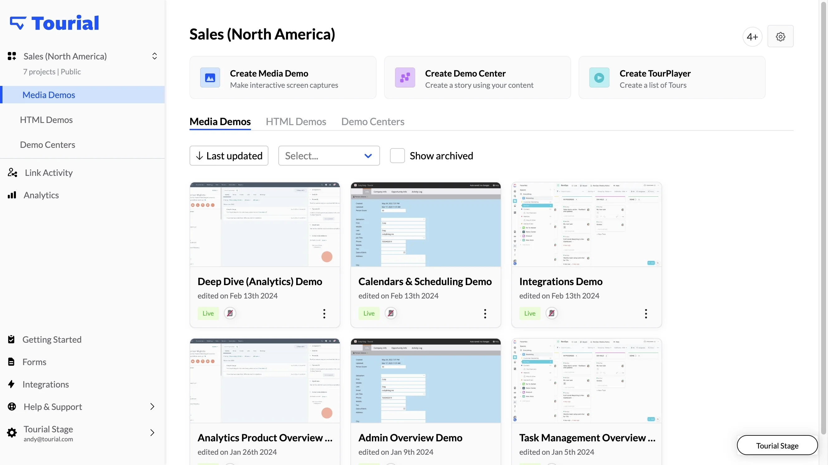The width and height of the screenshot is (828, 465).
Task: Click the Live badge on Deep Dive Demo
Action: tap(208, 313)
